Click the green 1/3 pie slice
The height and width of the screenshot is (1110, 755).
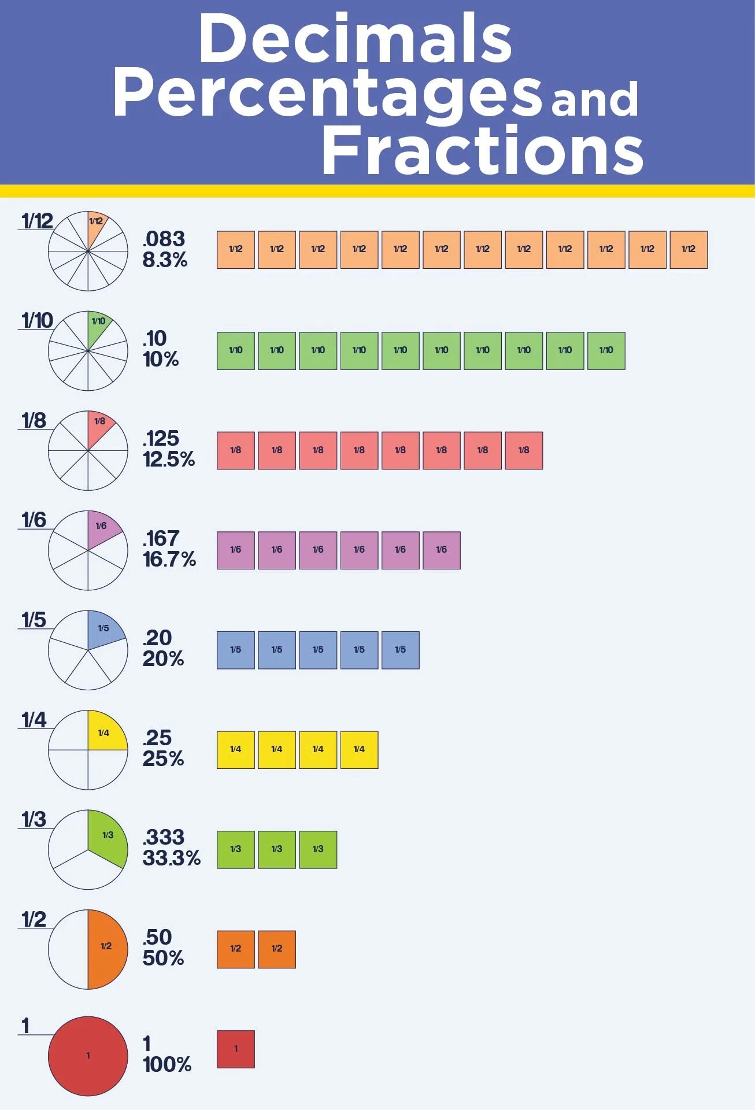click(x=107, y=837)
